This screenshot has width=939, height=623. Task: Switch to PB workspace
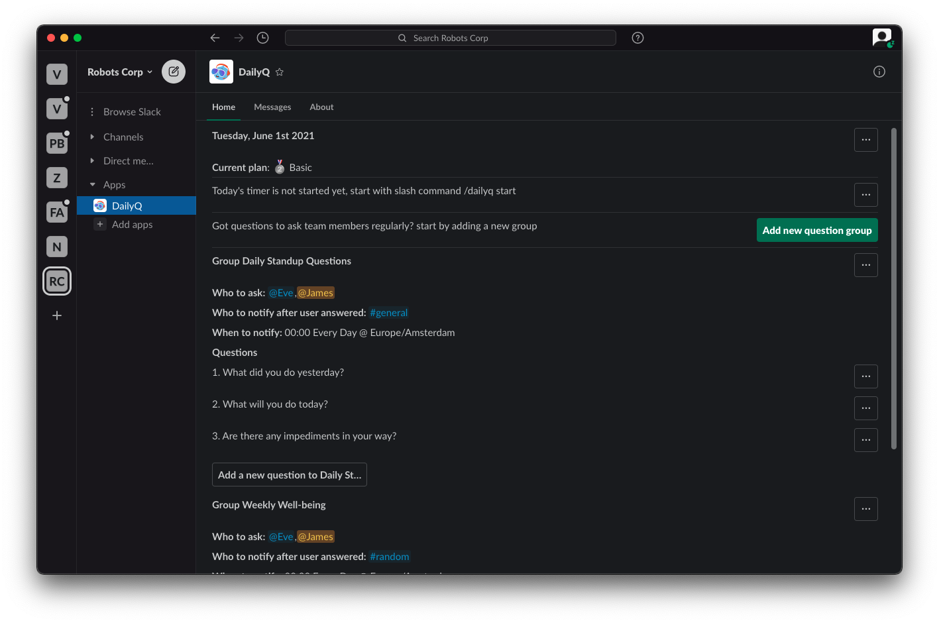point(57,143)
